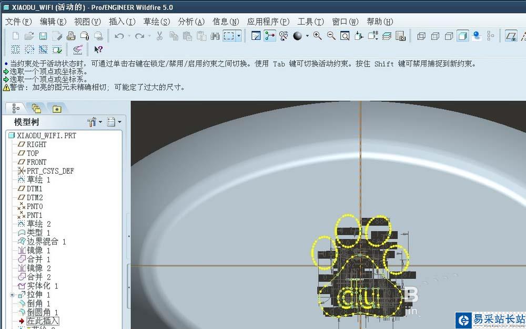Open the model tree show list dropdown

[x=114, y=122]
